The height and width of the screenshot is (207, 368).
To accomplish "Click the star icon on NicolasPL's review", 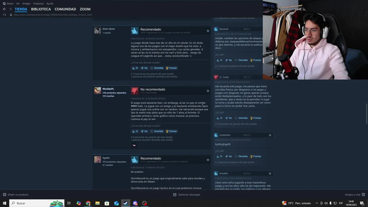I will (208, 91).
